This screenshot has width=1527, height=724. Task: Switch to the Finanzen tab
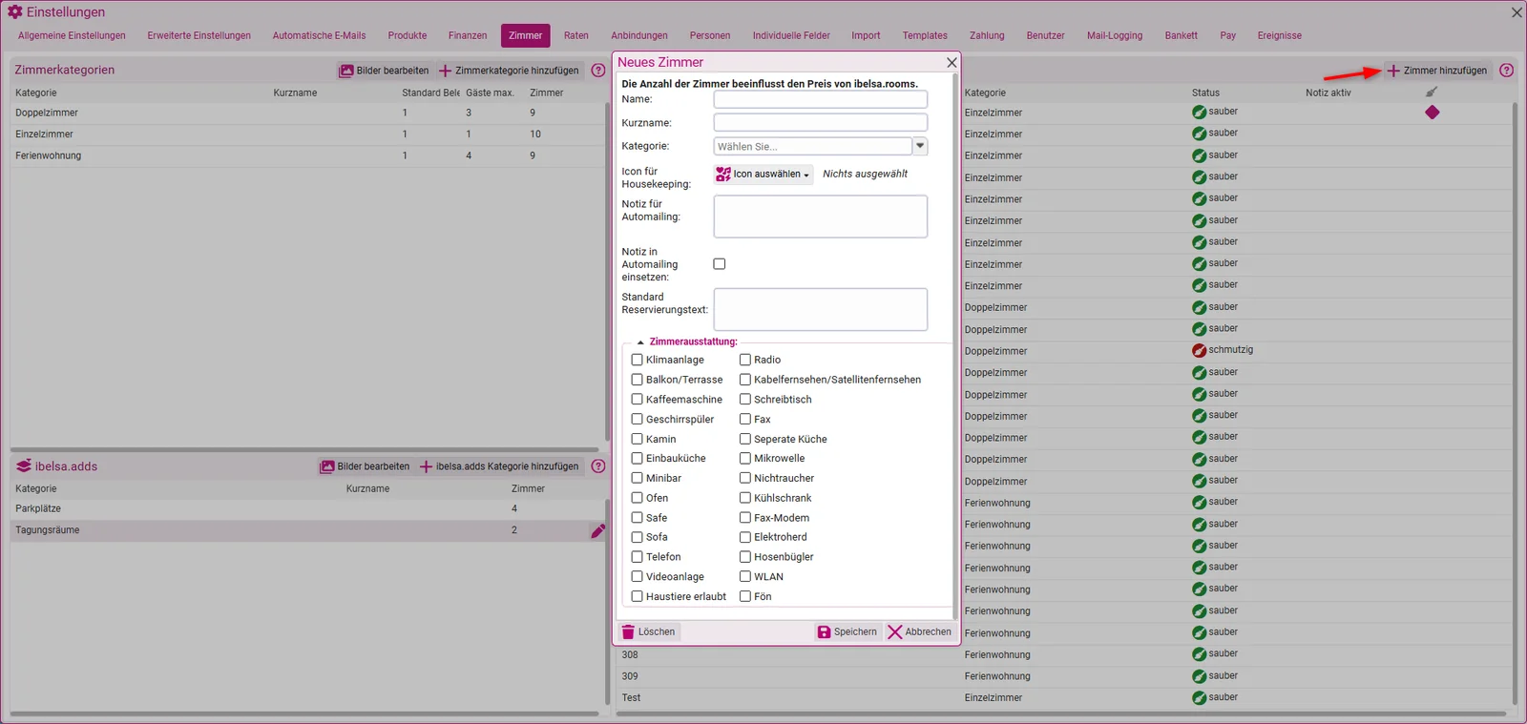tap(468, 36)
